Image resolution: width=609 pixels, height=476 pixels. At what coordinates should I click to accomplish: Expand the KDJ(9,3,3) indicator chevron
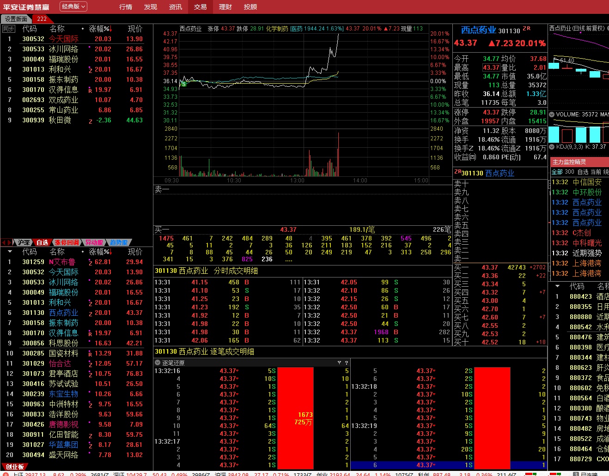point(552,147)
